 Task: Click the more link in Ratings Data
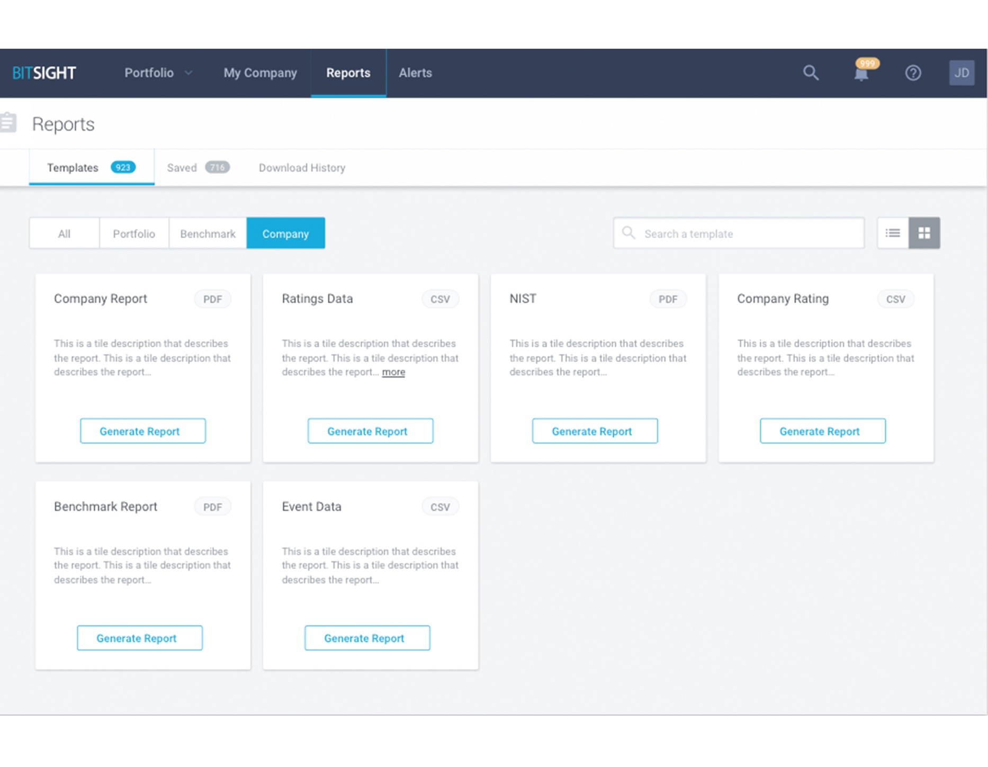[x=393, y=372]
